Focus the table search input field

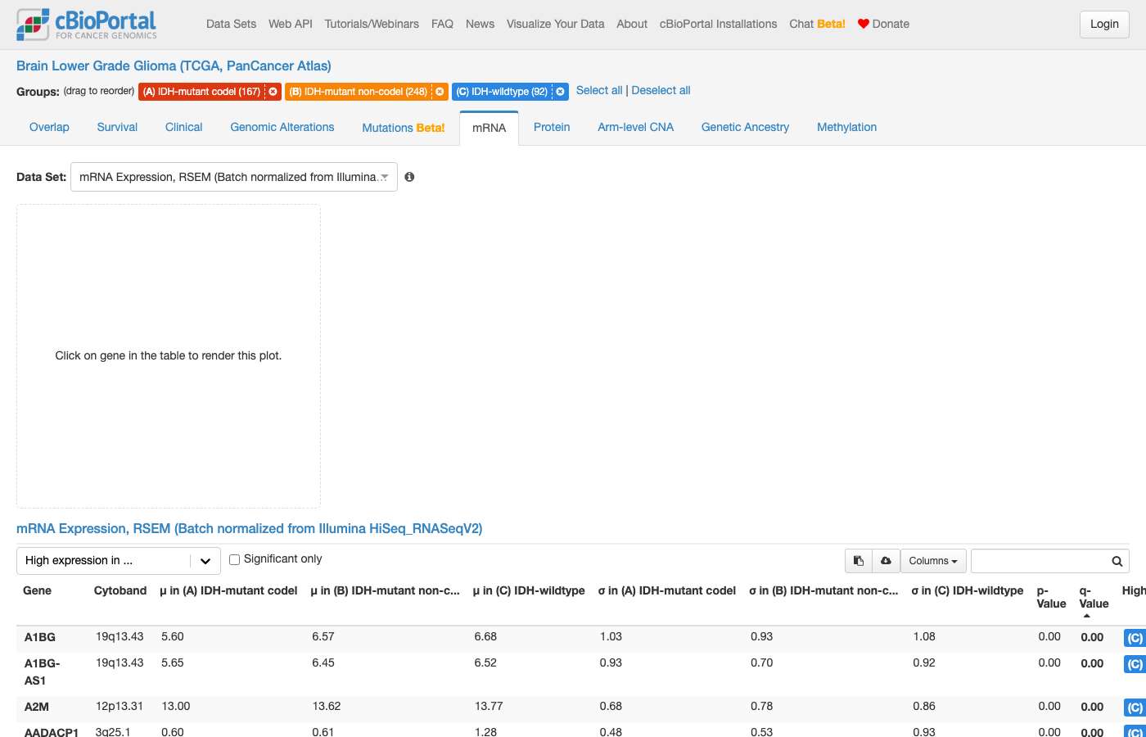pyautogui.click(x=1040, y=561)
